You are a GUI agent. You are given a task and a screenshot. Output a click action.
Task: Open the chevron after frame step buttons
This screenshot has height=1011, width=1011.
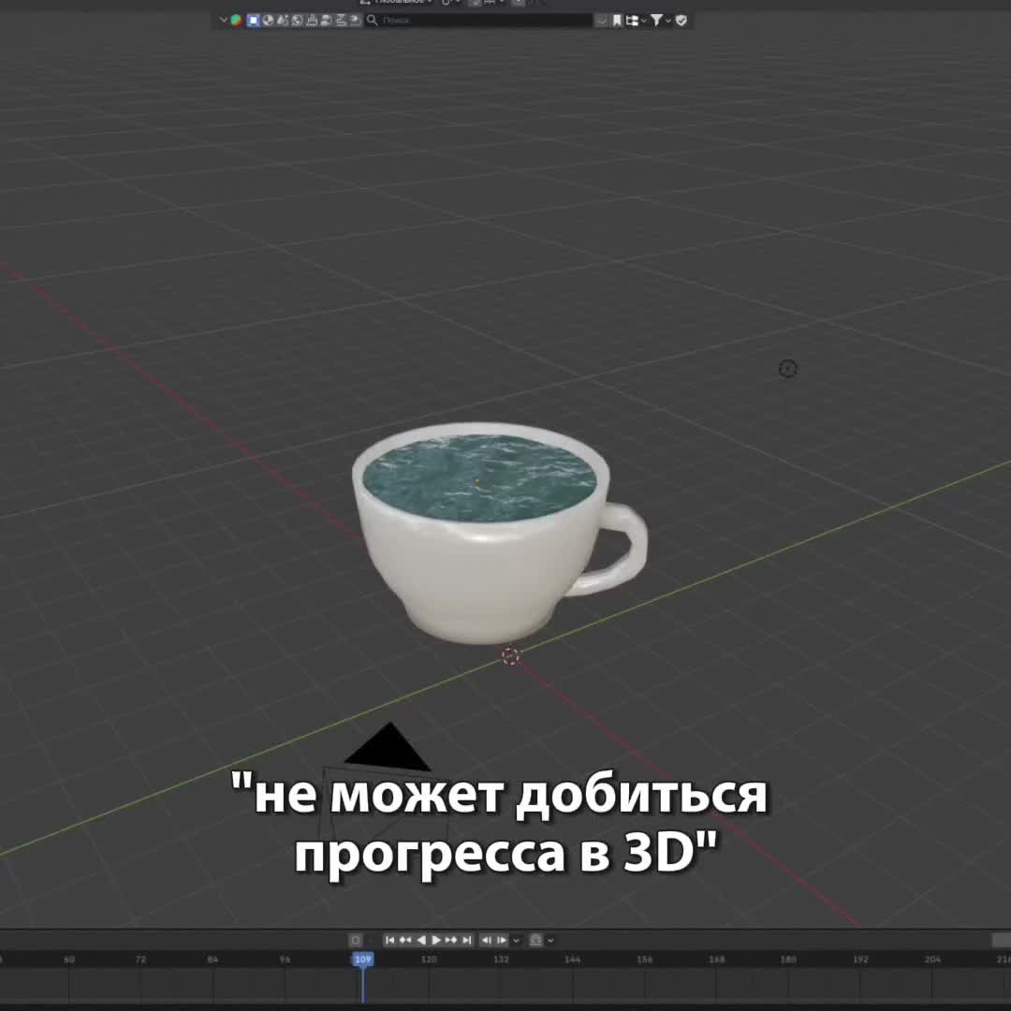pyautogui.click(x=517, y=941)
